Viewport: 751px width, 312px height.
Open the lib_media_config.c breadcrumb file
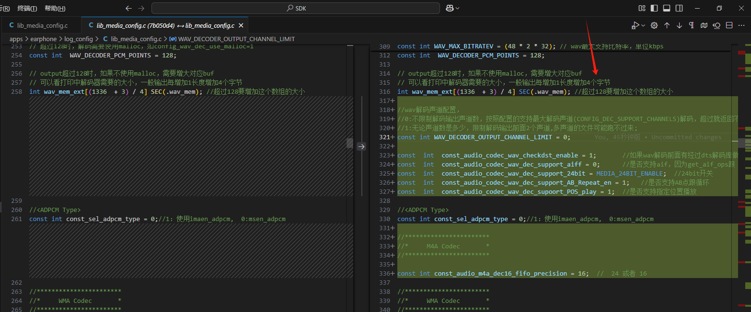click(x=132, y=39)
